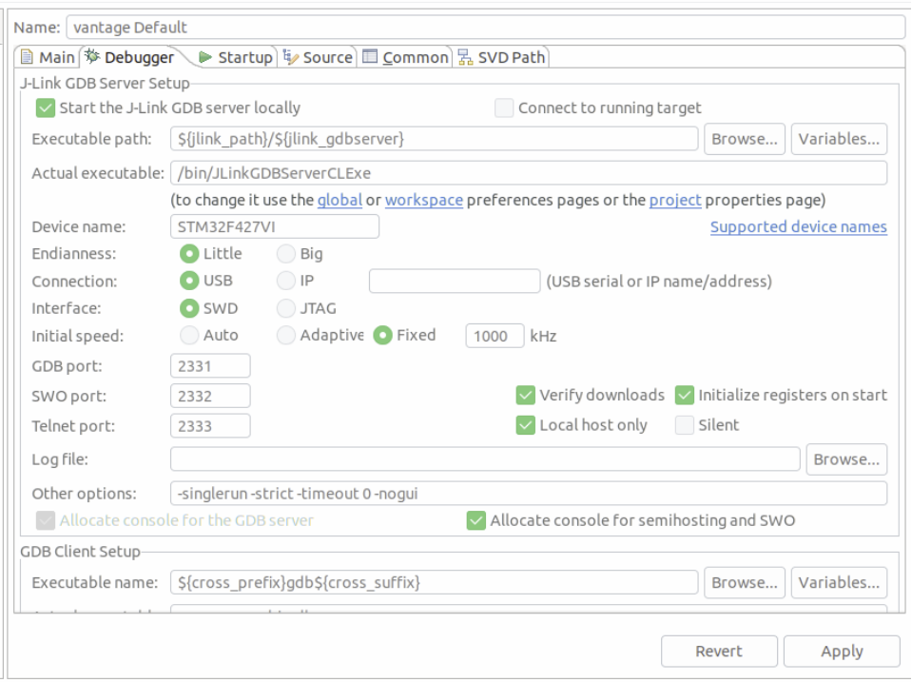912x682 pixels.
Task: Select Big endianness
Action: (286, 253)
